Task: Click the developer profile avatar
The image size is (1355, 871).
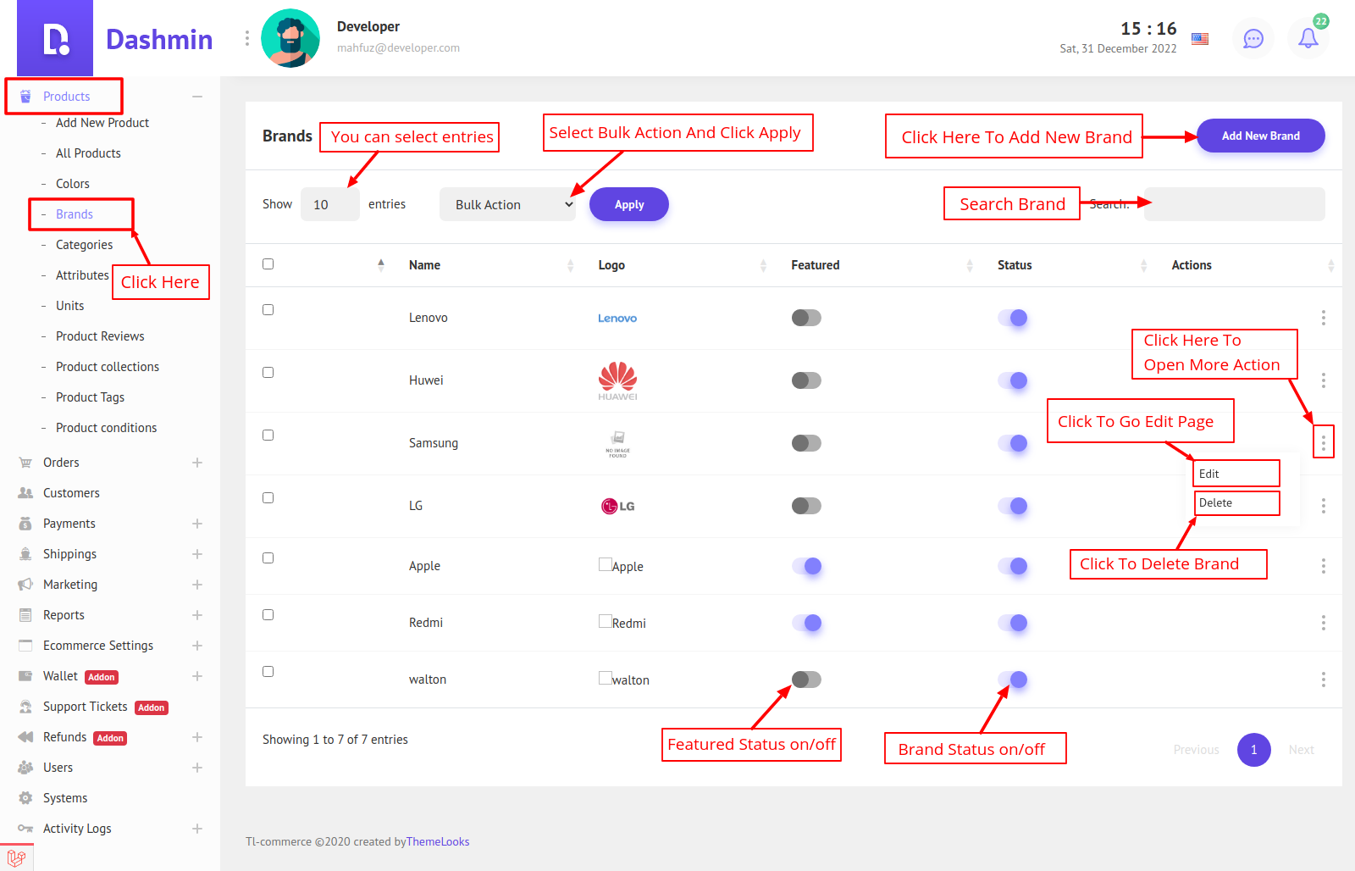Action: click(290, 38)
